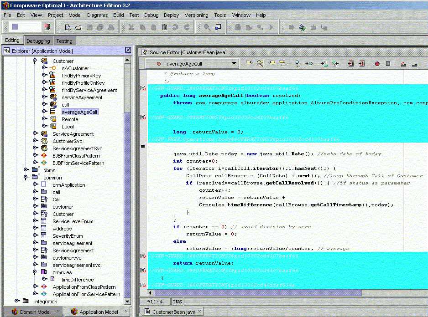Viewport: 428px width, 317px height.
Task: Open the Versioning menu
Action: click(x=196, y=15)
